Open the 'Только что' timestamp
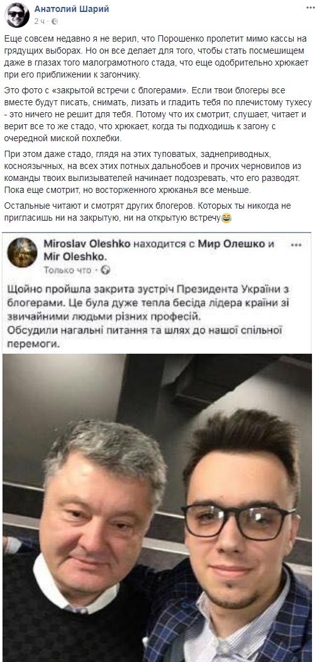 67,270
